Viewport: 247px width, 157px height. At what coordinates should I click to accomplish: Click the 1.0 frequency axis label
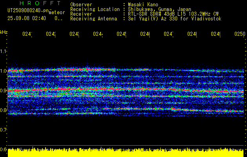(3, 71)
